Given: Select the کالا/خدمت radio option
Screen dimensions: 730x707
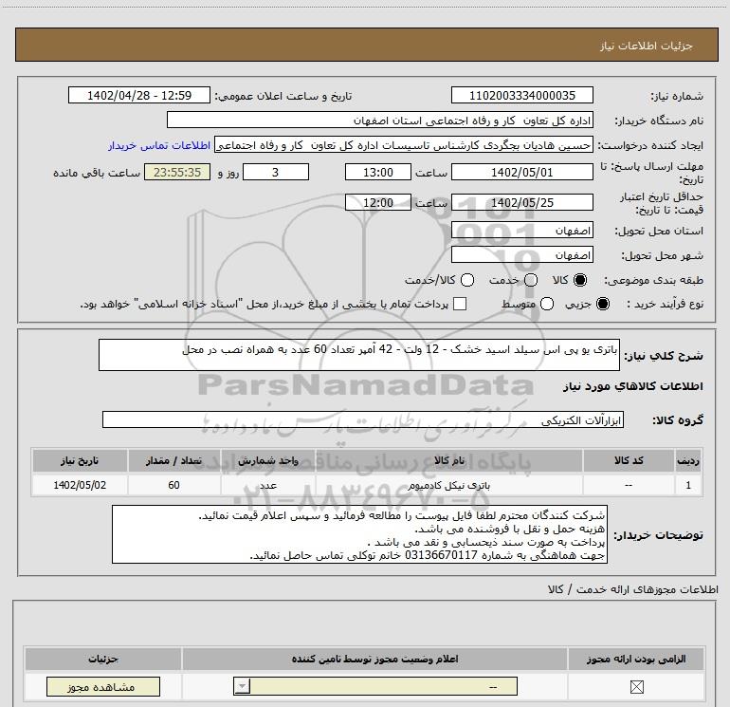Looking at the screenshot, I should [467, 280].
